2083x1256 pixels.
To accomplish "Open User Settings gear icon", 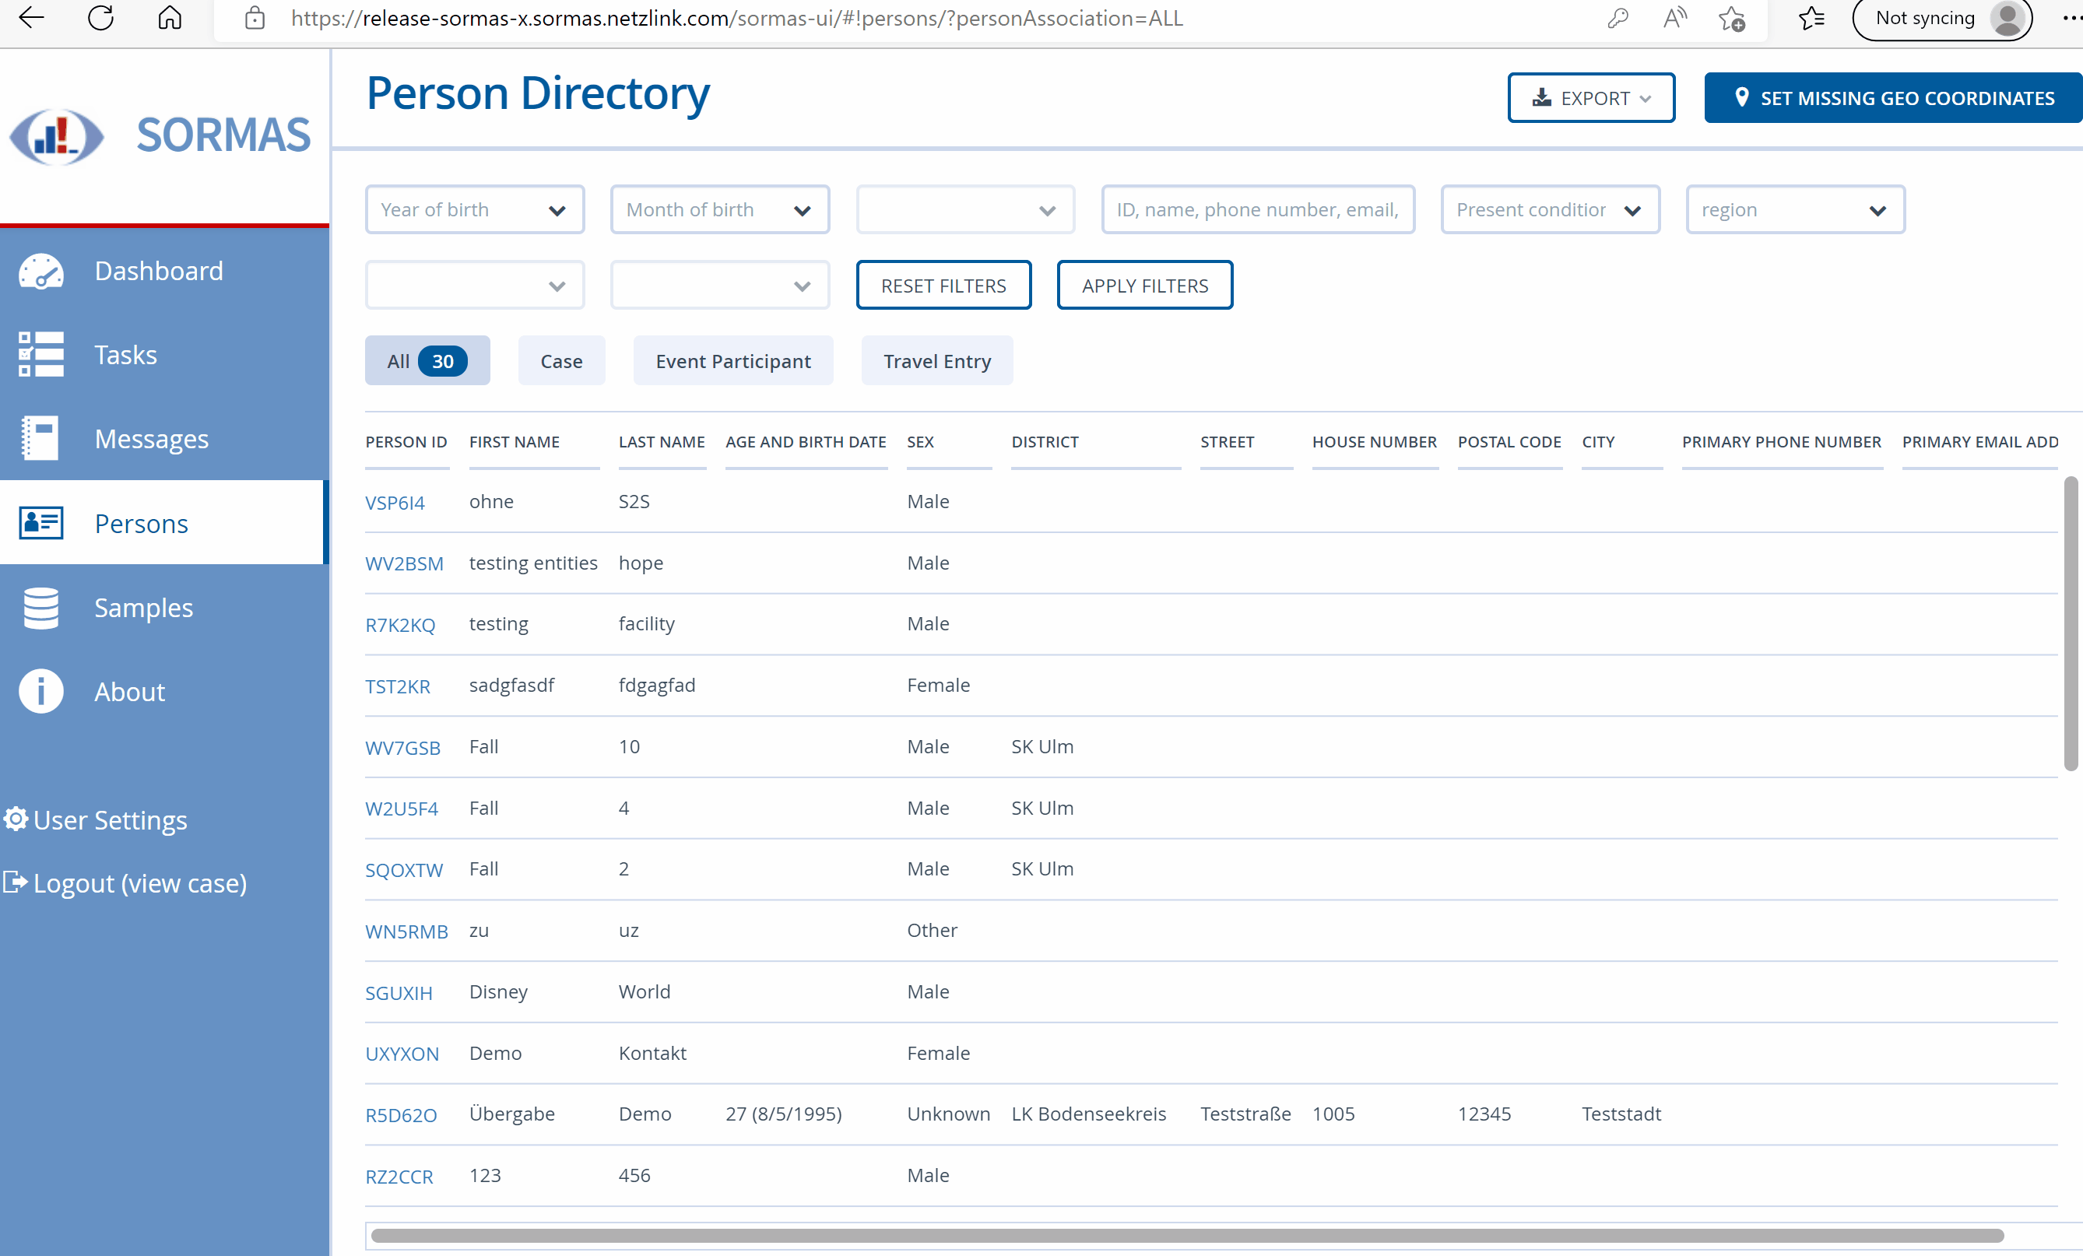I will [16, 819].
